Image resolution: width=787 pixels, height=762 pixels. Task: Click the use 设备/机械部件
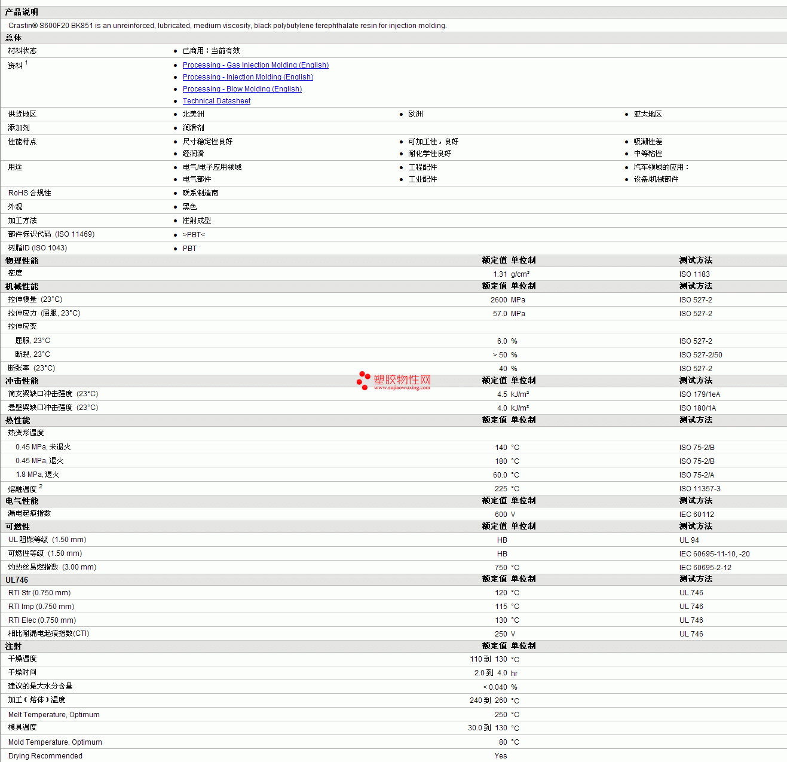coord(656,179)
